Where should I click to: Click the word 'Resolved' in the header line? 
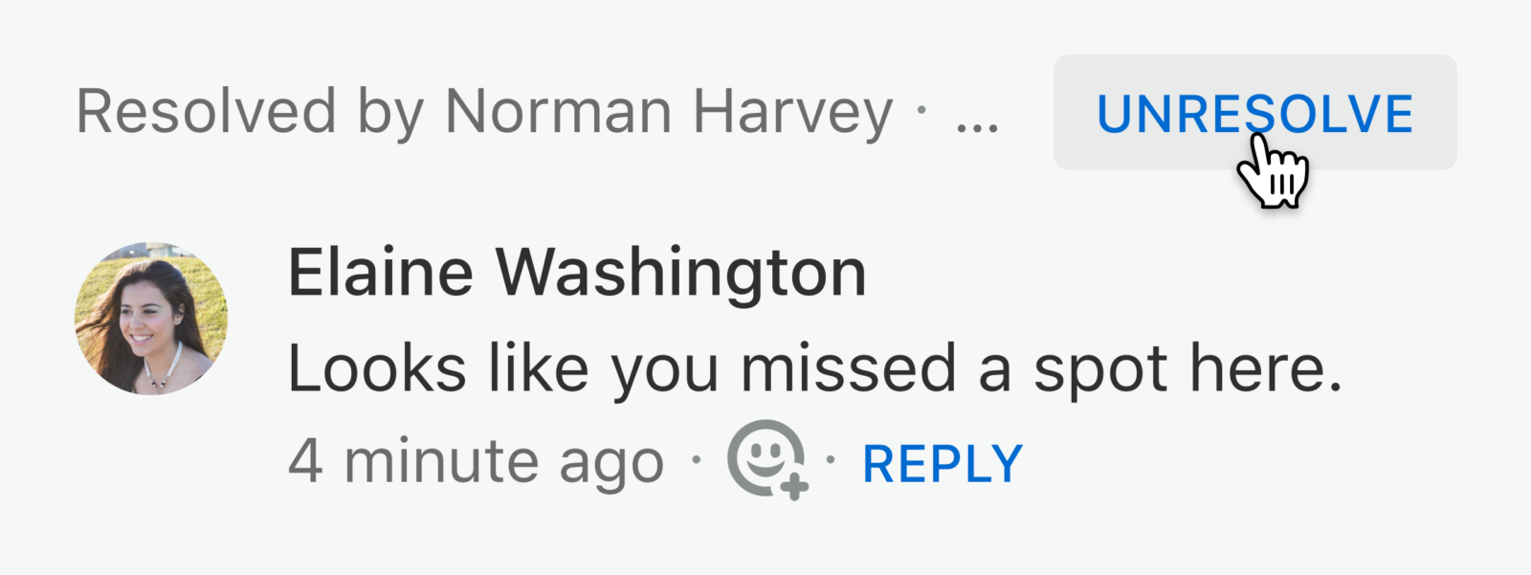click(207, 111)
